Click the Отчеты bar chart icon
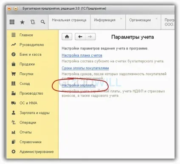The image size is (180, 164). tap(14, 132)
